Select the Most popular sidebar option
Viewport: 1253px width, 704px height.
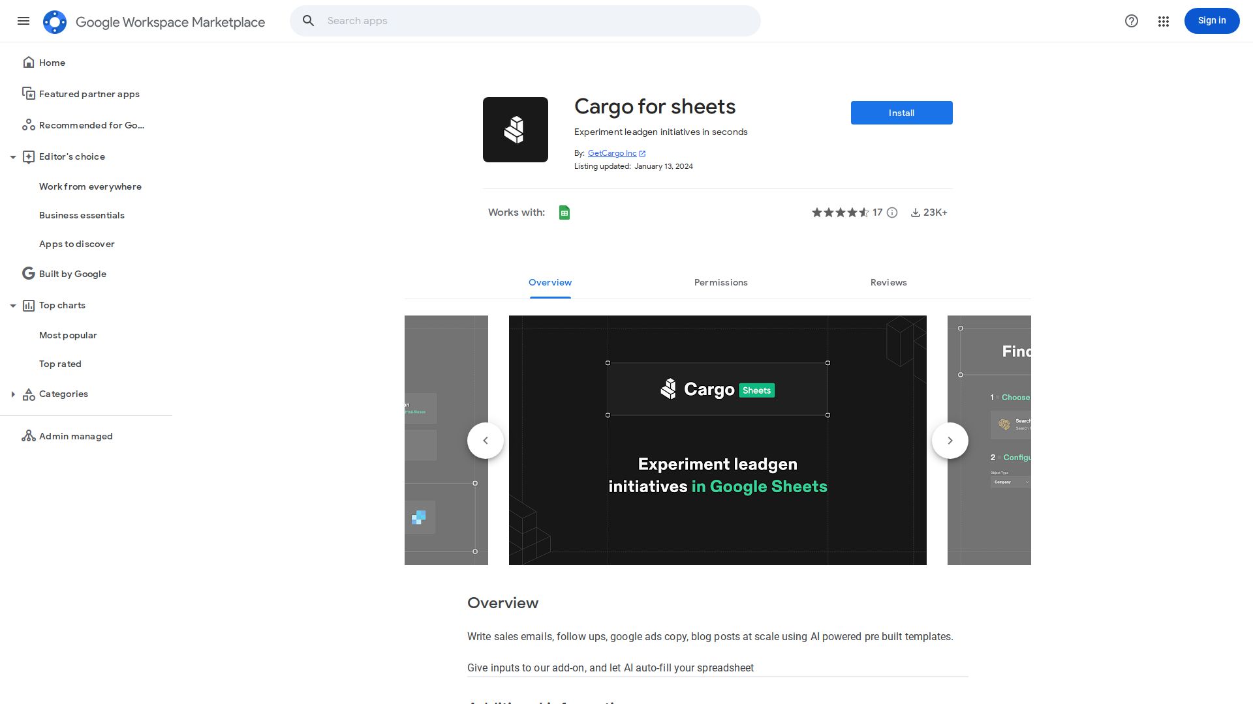tap(68, 335)
